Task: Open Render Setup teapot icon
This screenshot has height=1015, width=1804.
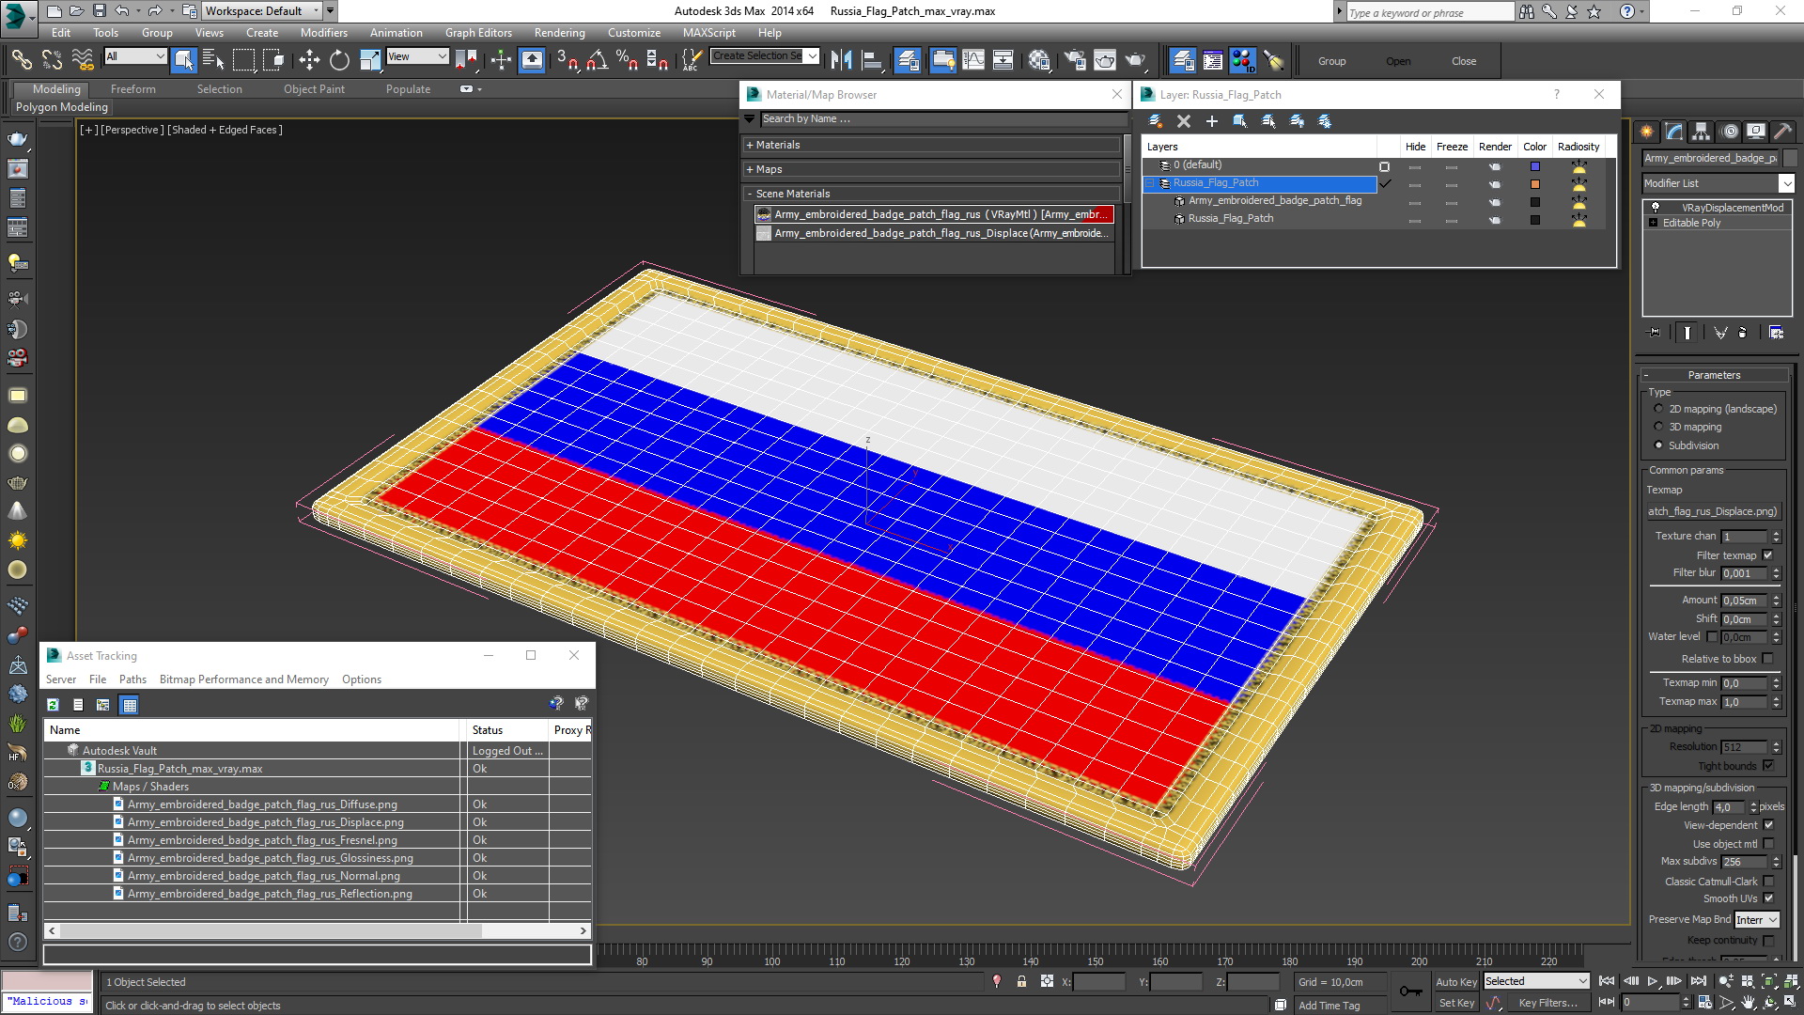Action: 1074,61
